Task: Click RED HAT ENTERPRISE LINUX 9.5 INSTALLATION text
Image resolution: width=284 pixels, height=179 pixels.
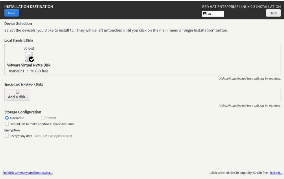Action: (x=242, y=7)
